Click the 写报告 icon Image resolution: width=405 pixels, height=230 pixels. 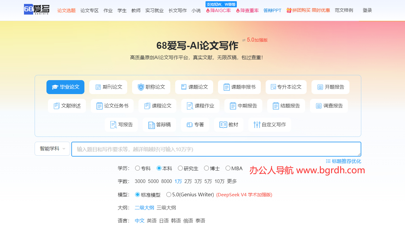(113, 125)
